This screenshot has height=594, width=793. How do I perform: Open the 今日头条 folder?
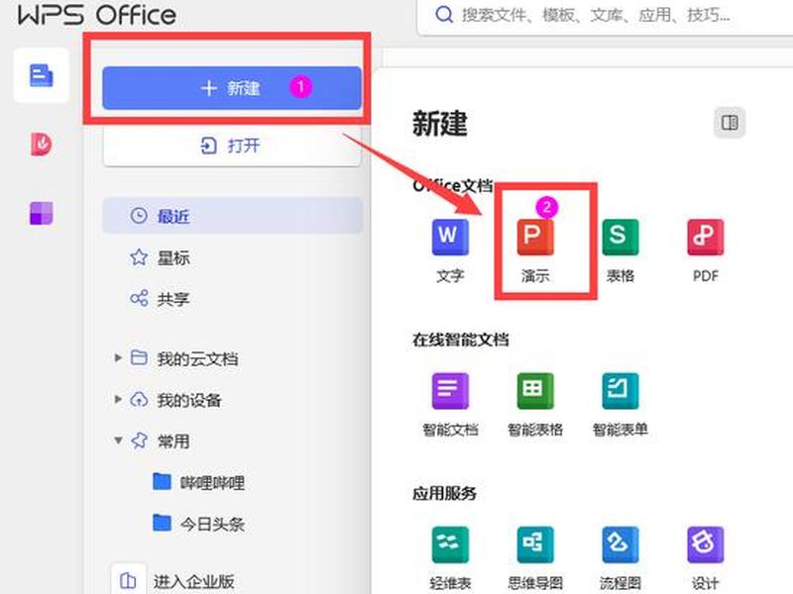[199, 524]
